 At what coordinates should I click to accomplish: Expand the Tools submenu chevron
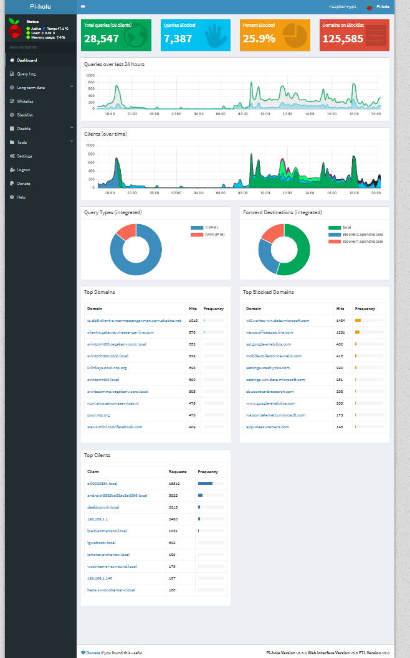click(x=72, y=141)
